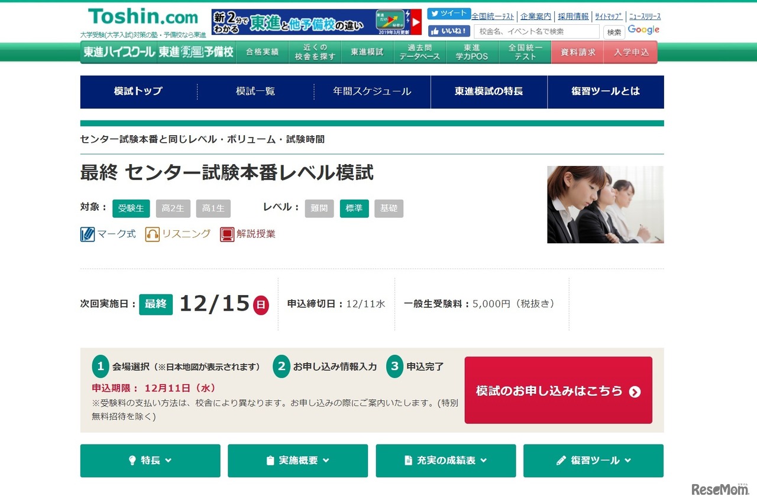The height and width of the screenshot is (503, 757).
Task: Focus the 校舎名、イベント名で検索 search field
Action: [x=536, y=31]
